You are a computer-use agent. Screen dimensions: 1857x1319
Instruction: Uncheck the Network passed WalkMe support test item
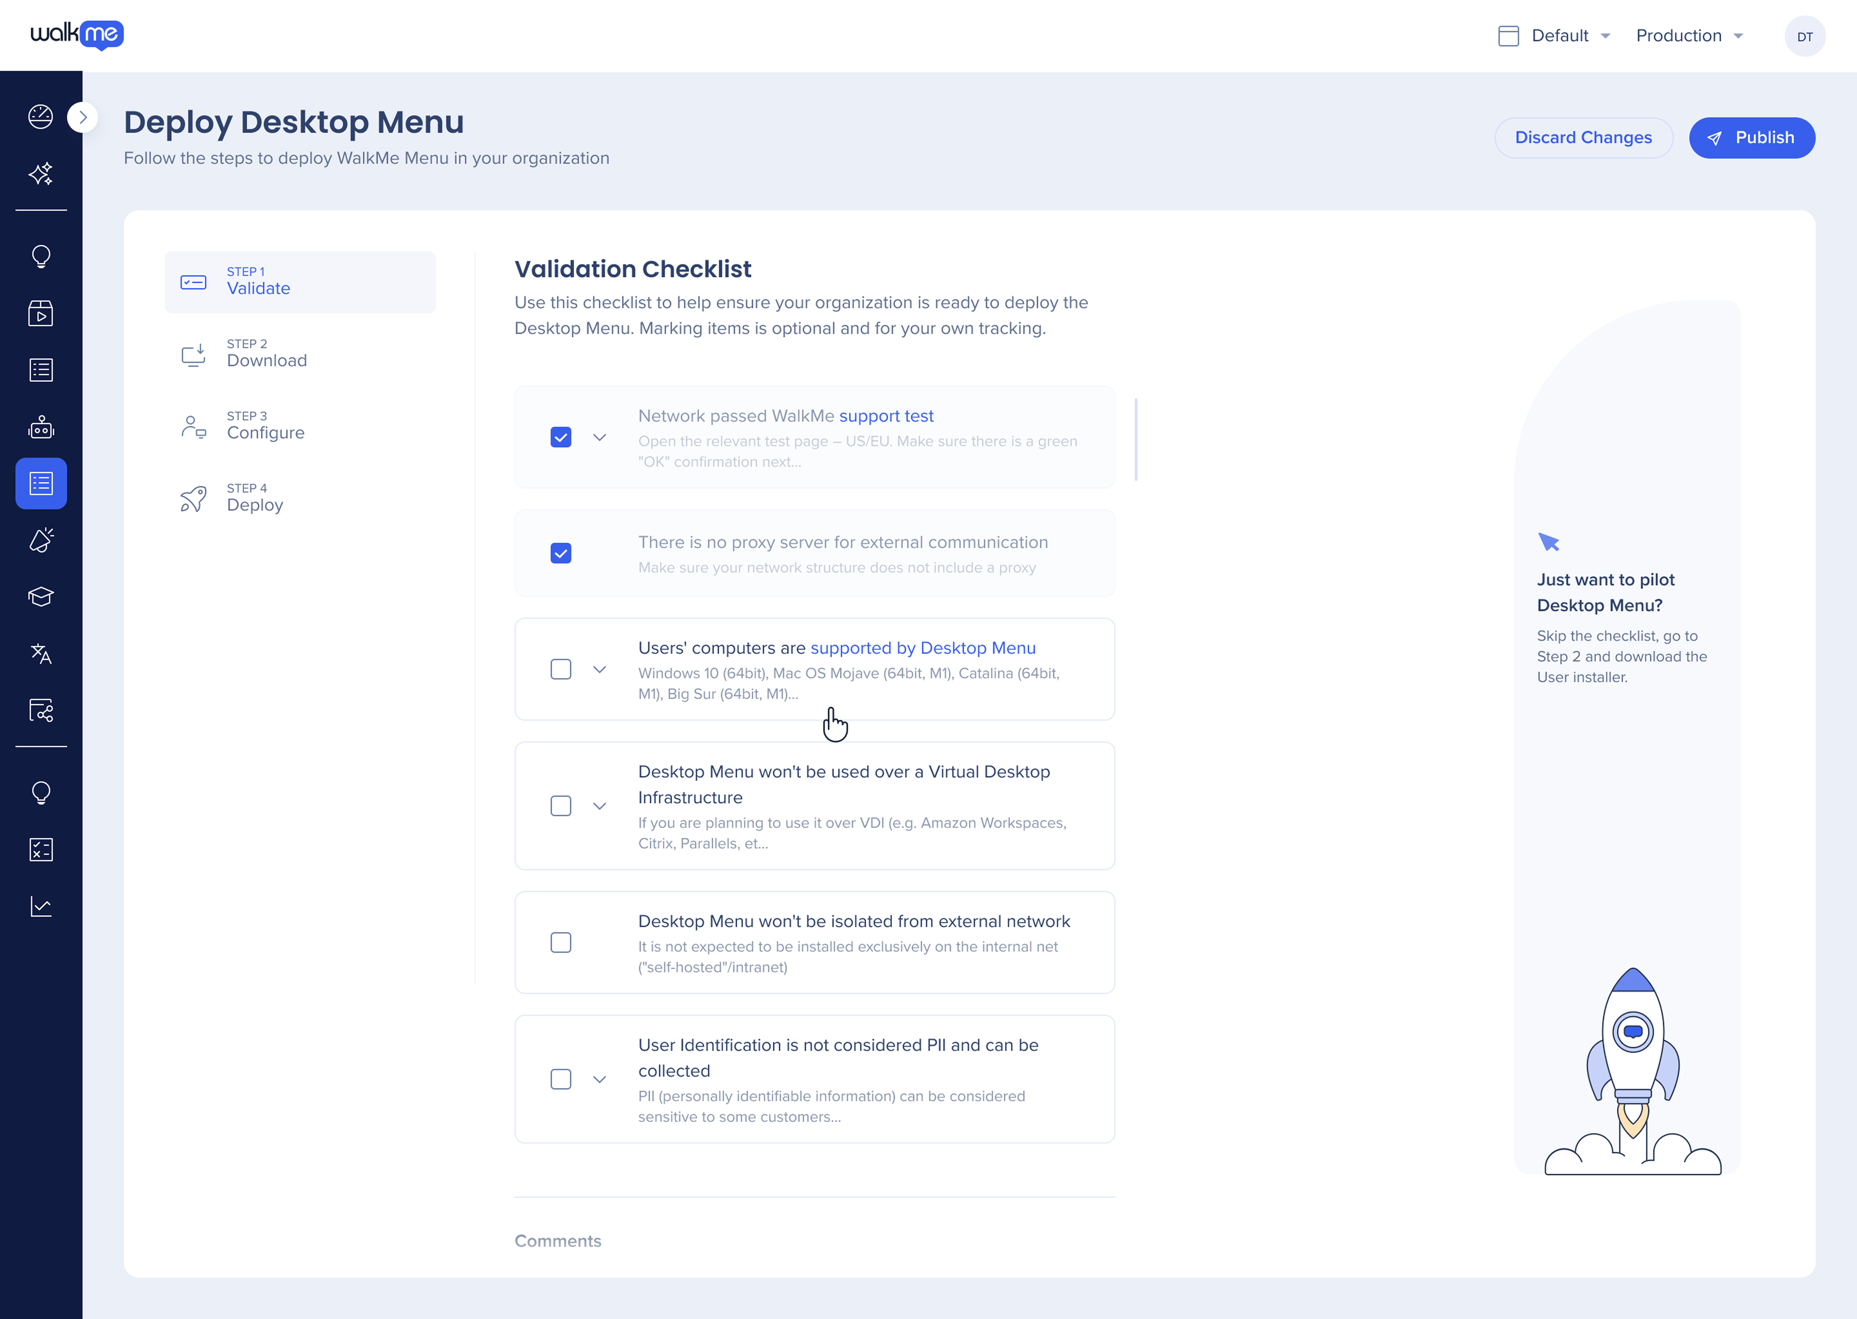tap(561, 437)
